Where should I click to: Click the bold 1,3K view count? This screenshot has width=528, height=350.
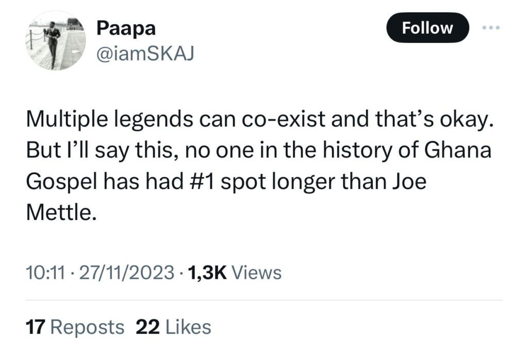(209, 273)
